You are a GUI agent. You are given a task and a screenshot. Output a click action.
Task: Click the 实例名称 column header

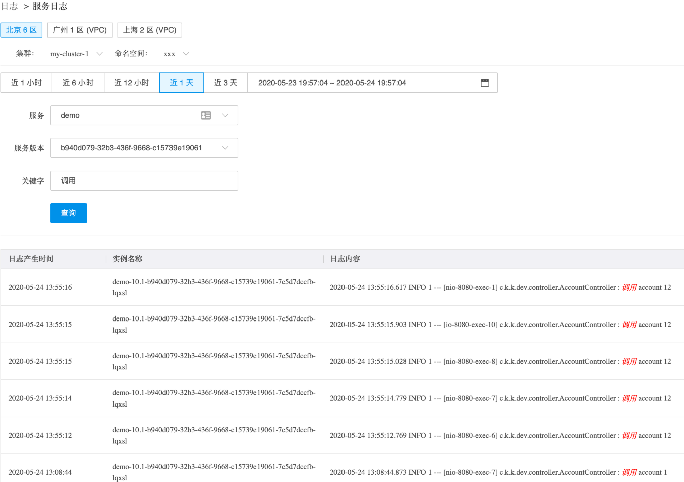[128, 259]
